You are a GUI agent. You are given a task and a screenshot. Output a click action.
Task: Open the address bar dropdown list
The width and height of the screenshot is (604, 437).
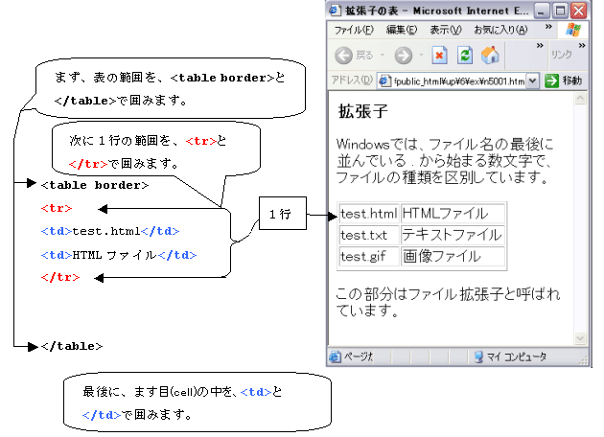(533, 81)
